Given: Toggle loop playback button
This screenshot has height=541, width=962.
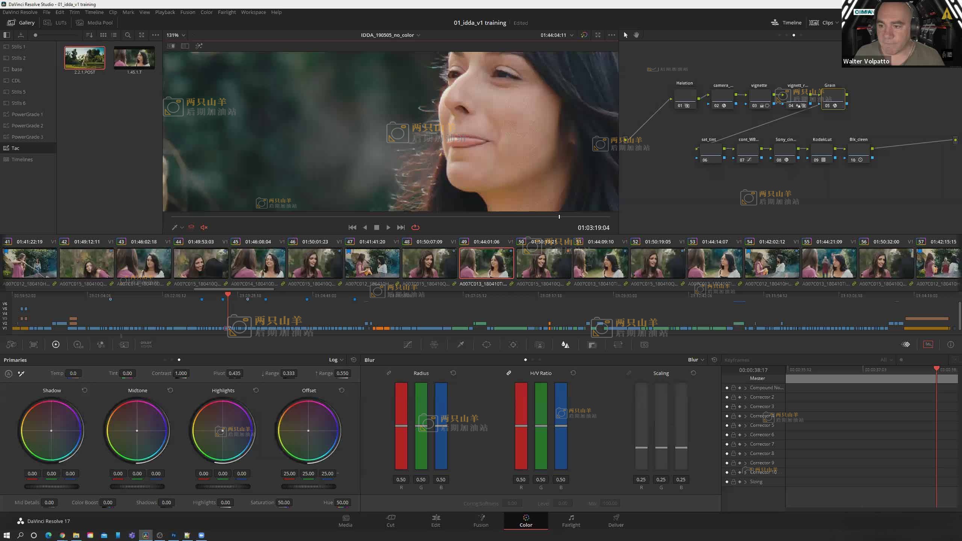Looking at the screenshot, I should [x=415, y=227].
